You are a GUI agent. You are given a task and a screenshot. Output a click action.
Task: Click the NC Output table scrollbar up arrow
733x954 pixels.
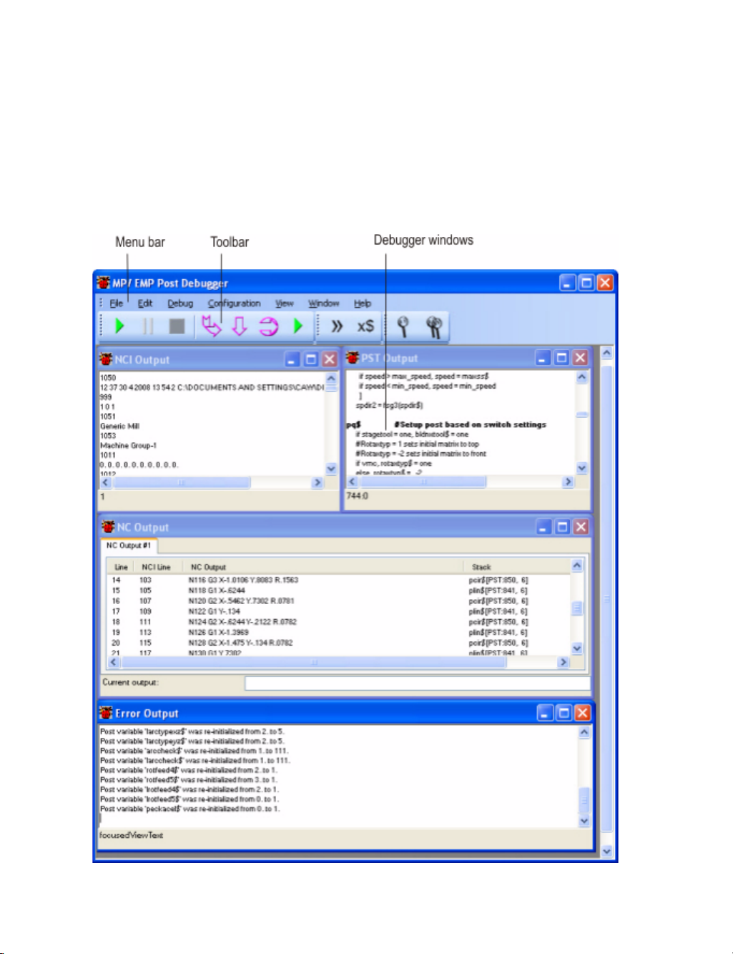click(577, 566)
